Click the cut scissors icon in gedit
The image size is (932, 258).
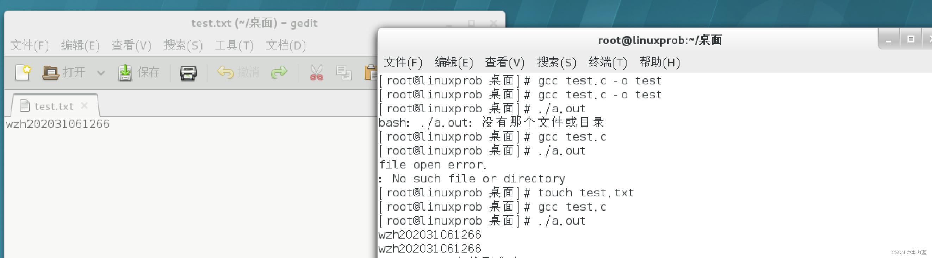tap(316, 72)
